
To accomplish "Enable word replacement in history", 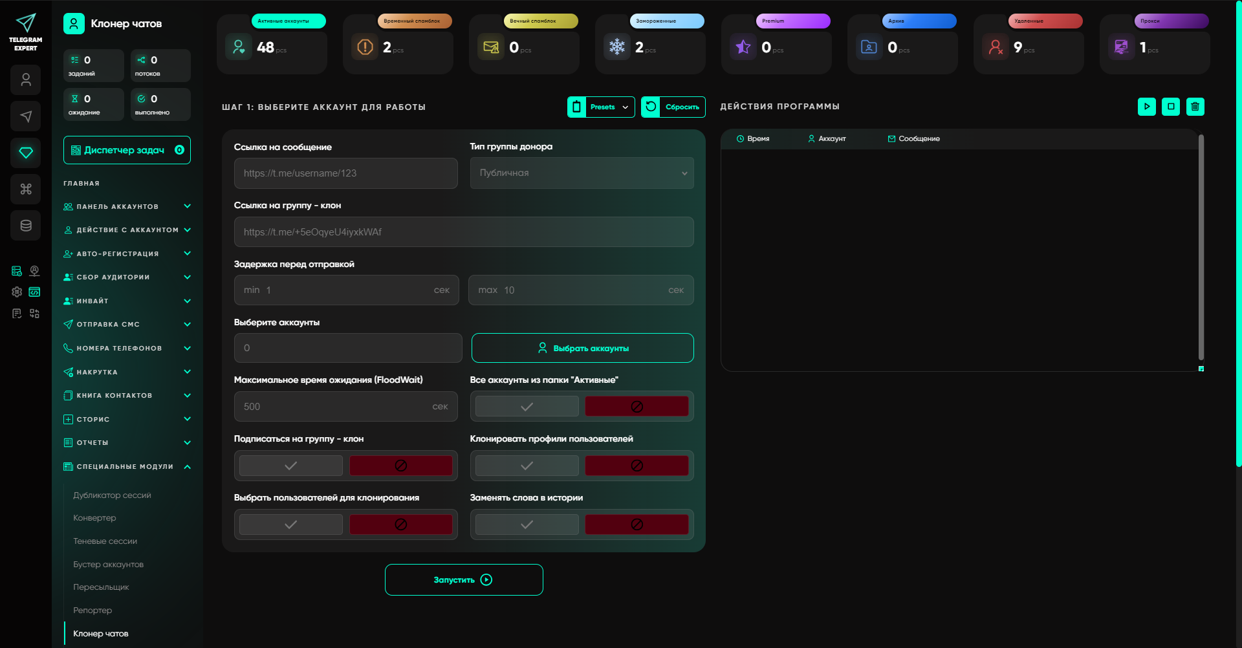I will click(527, 524).
